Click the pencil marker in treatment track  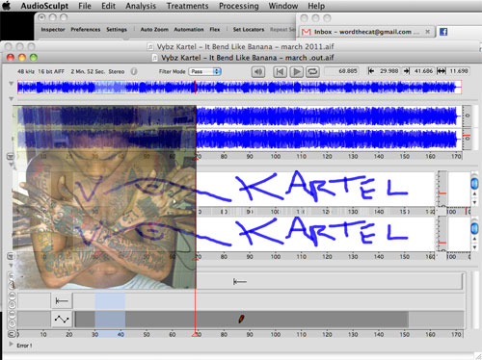tap(241, 319)
